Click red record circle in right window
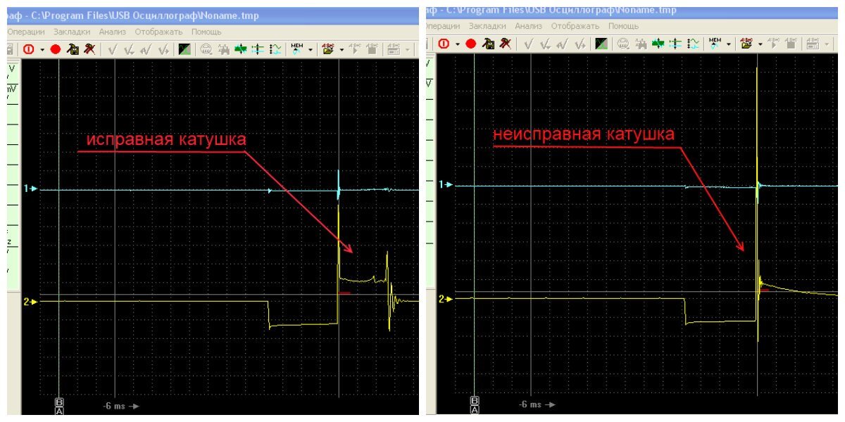The height and width of the screenshot is (422, 845). 471,44
